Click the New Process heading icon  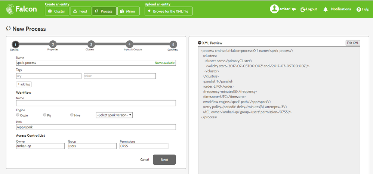click(x=8, y=29)
